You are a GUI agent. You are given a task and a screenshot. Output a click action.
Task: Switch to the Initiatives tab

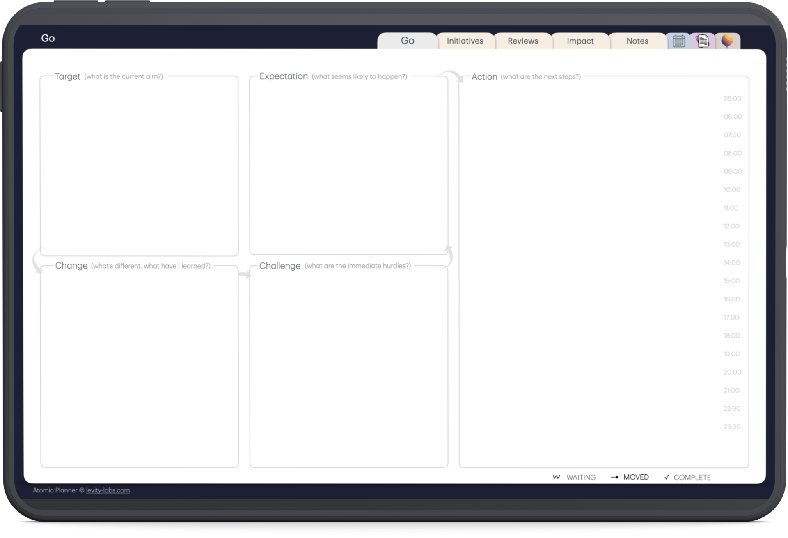(x=465, y=41)
